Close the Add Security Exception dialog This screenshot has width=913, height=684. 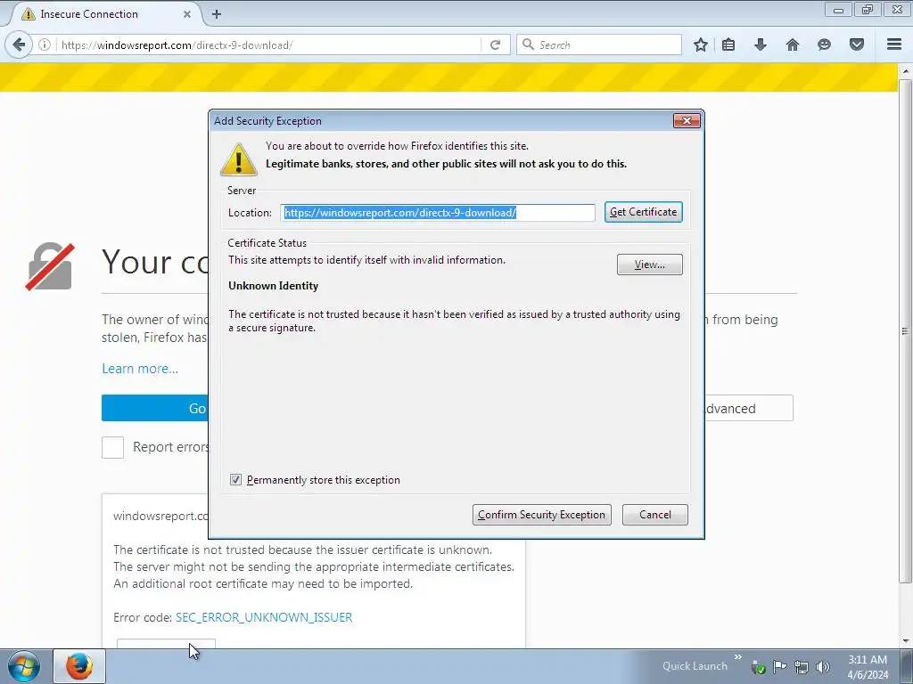pyautogui.click(x=687, y=120)
